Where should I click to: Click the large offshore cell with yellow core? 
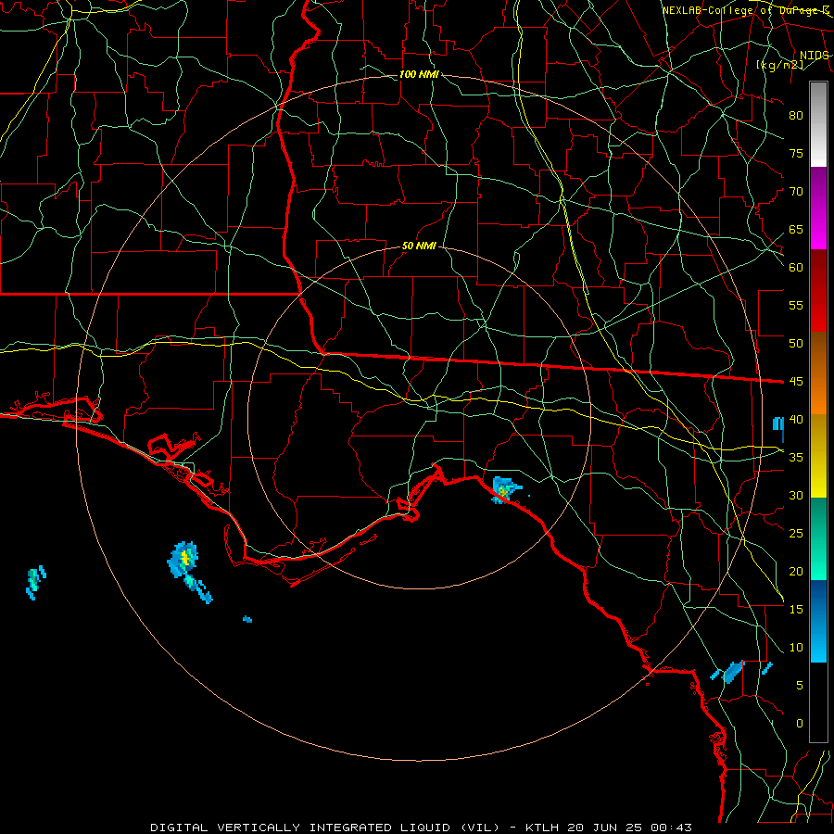(183, 559)
